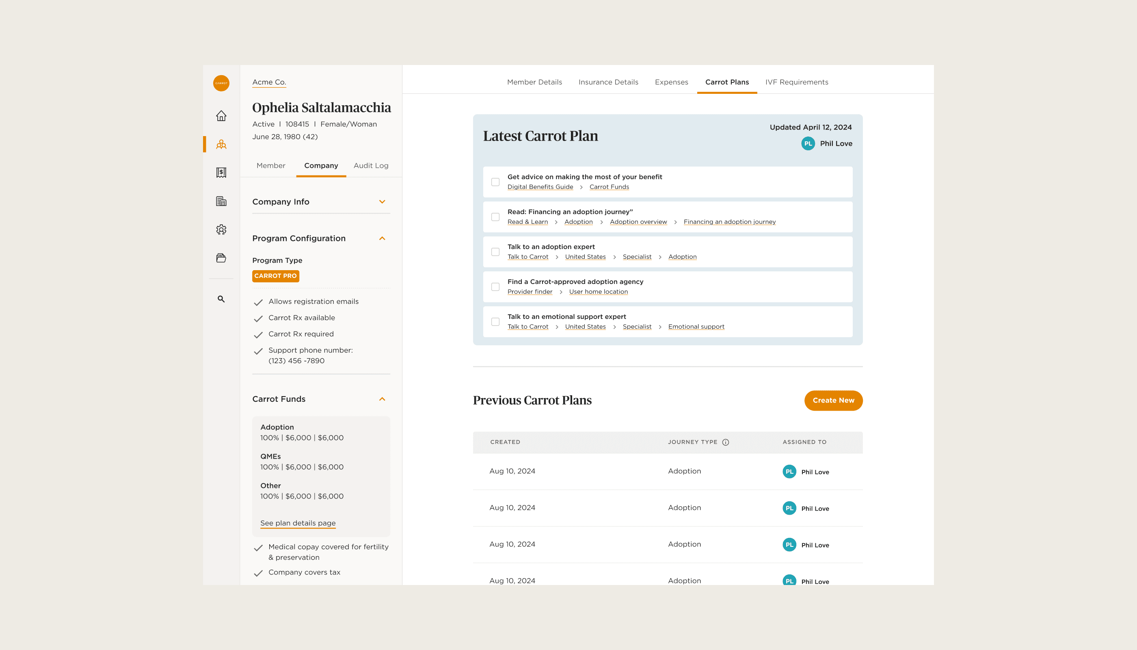The image size is (1137, 650).
Task: Select the Members people icon
Action: [221, 144]
